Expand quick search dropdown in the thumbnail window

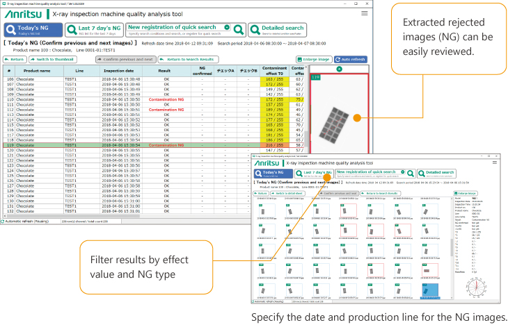[x=403, y=172]
